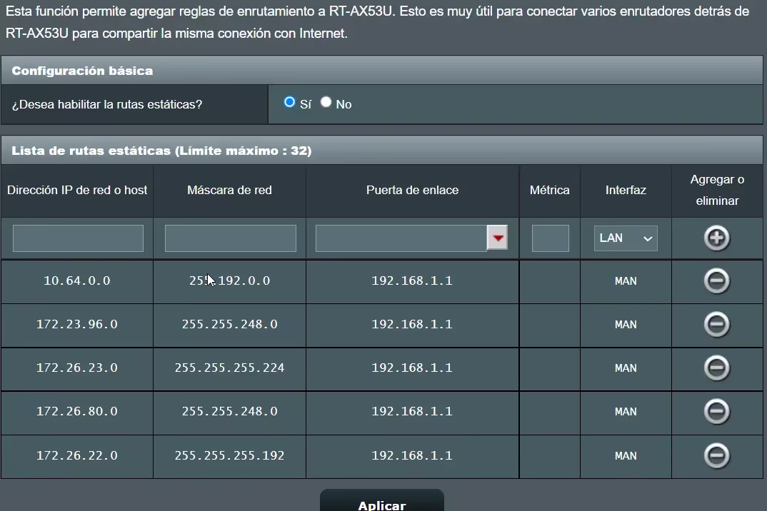Click the 255.192.0.0 mask cell

(229, 280)
